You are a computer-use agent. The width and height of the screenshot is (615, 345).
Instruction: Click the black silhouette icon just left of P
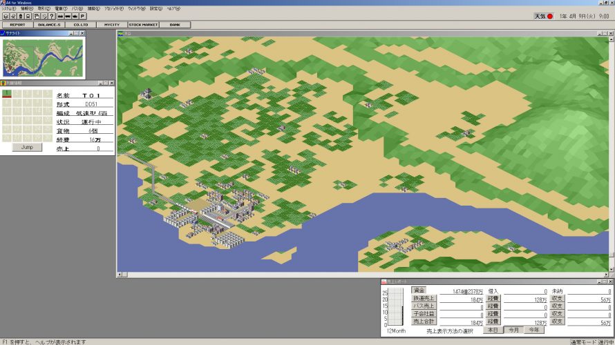(x=75, y=16)
